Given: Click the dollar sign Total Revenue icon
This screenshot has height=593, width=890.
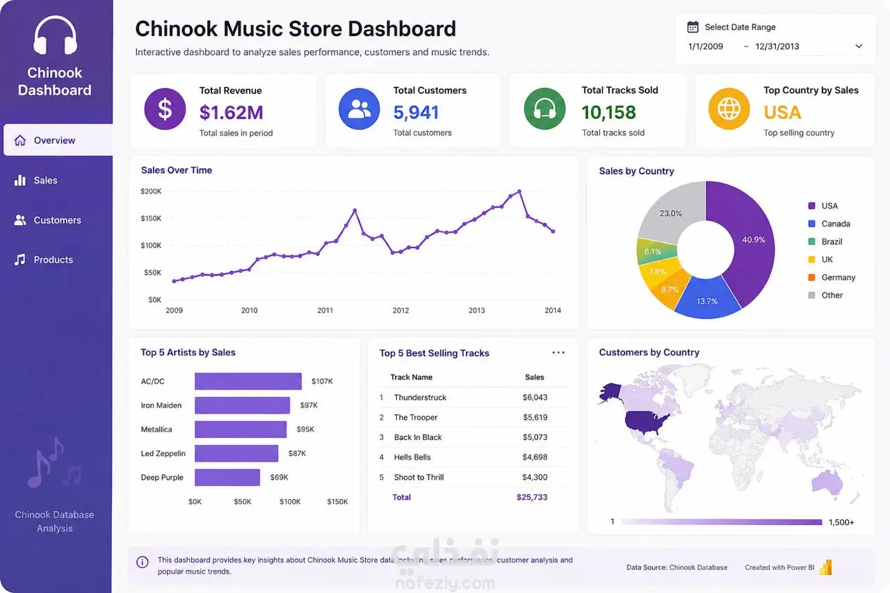Looking at the screenshot, I should 165,109.
